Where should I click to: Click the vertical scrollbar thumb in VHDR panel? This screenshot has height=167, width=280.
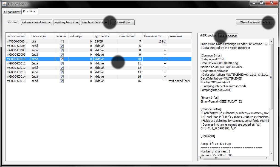pyautogui.click(x=271, y=77)
